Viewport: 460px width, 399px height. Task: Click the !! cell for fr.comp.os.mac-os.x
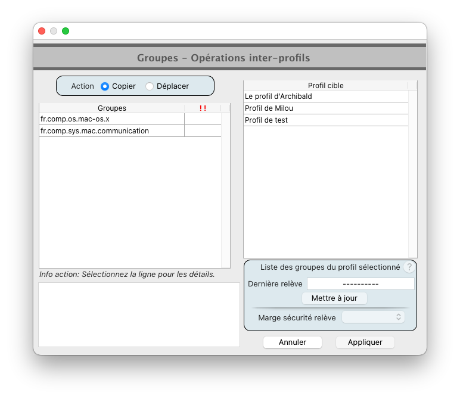[x=203, y=119]
